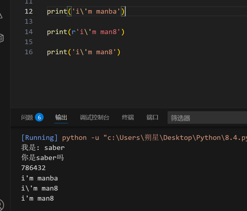The image size is (247, 211).
Task: Click the [Running] label in output
Action: pos(39,138)
